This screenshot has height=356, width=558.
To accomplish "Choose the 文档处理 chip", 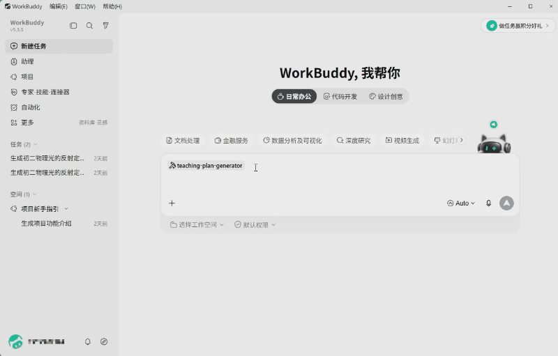I will click(183, 141).
